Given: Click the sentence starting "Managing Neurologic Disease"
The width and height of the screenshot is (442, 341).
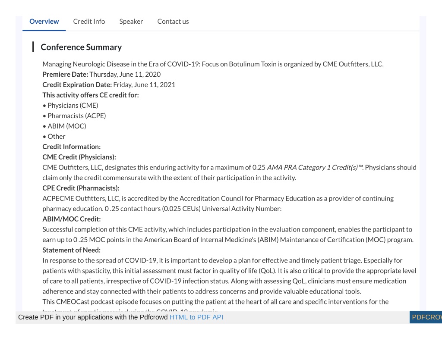Looking at the screenshot, I should [213, 64].
